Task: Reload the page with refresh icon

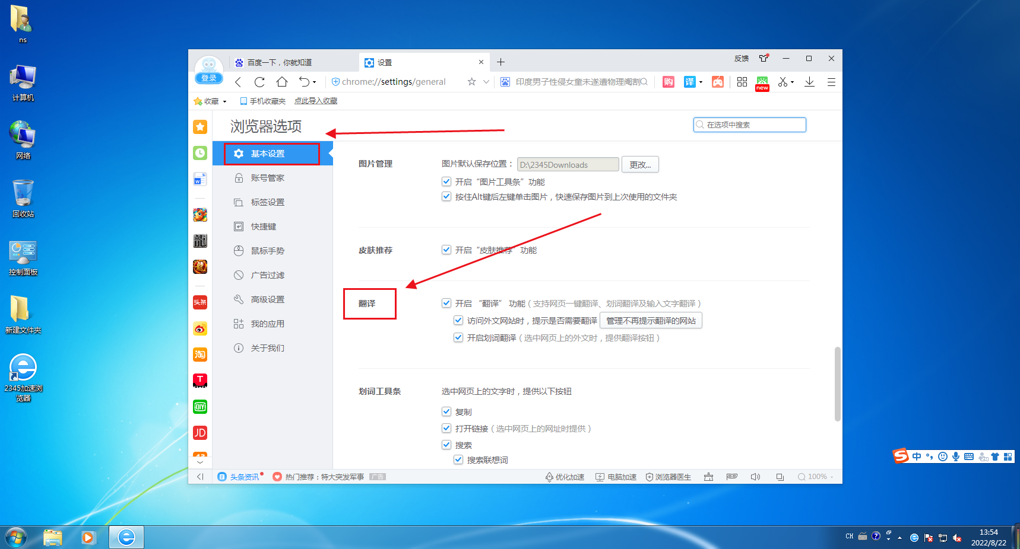Action: [259, 82]
